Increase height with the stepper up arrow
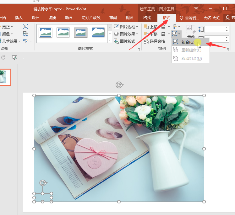Image resolution: width=235 pixels, height=215 pixels. [x=227, y=28]
